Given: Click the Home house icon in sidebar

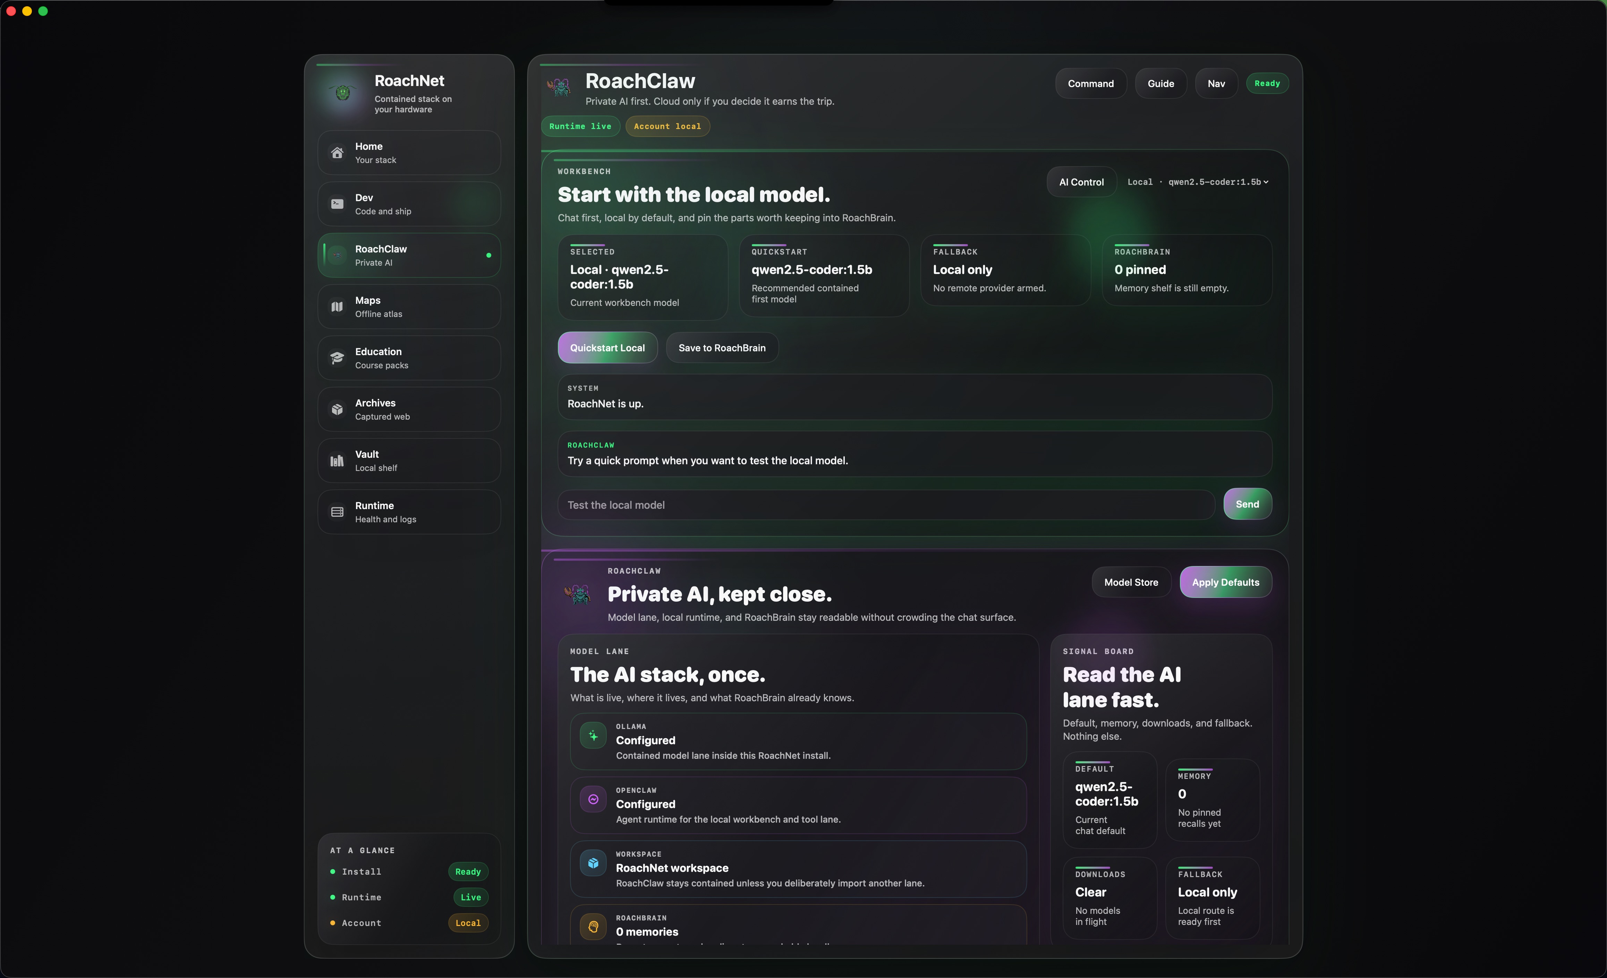Looking at the screenshot, I should click(337, 153).
